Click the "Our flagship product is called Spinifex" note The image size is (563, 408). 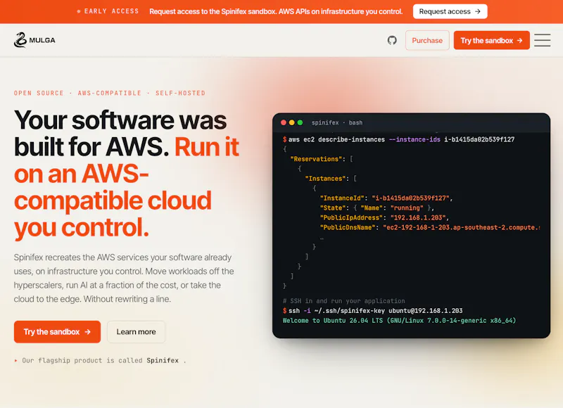point(100,361)
